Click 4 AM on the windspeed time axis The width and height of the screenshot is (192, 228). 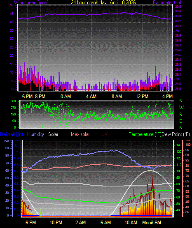[x=91, y=97]
